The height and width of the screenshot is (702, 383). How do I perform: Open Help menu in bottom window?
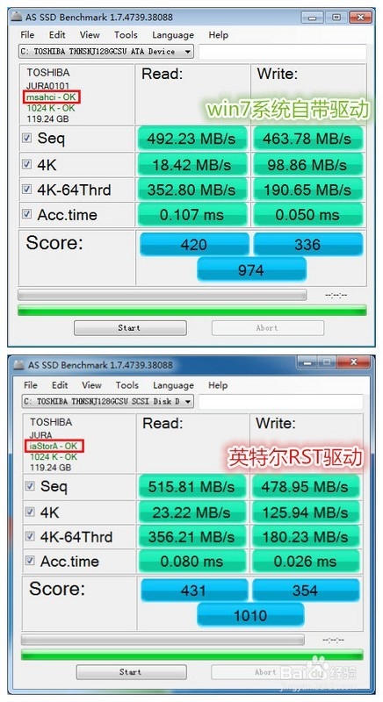tap(218, 385)
